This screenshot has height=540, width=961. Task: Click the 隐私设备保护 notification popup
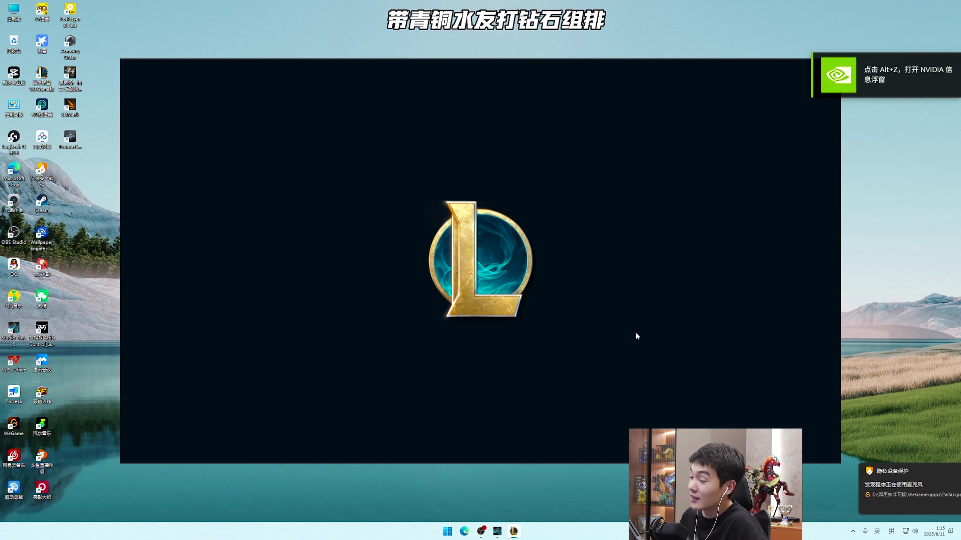pos(910,488)
